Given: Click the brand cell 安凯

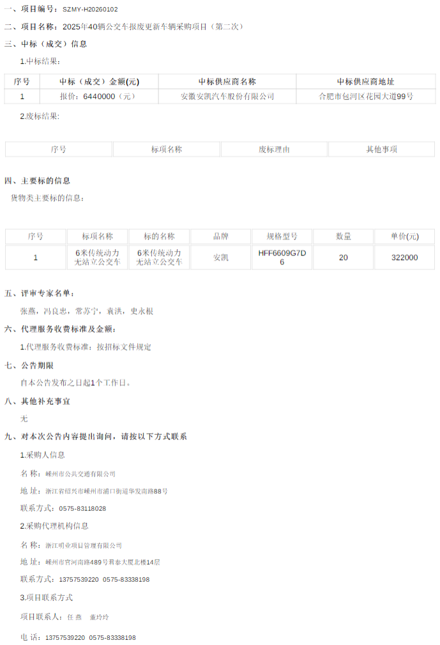Looking at the screenshot, I should (220, 257).
